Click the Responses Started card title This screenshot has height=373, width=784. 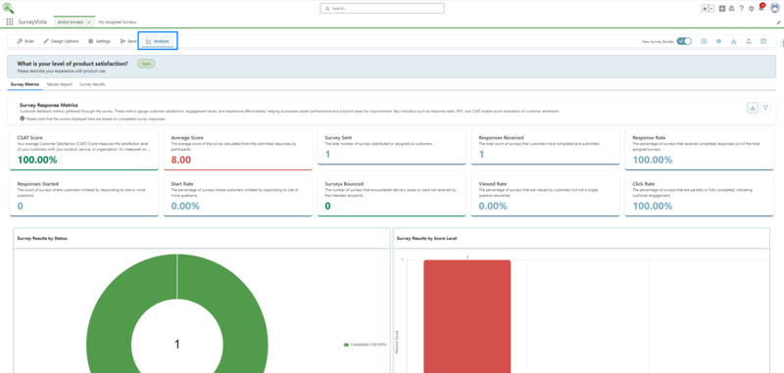click(x=38, y=184)
